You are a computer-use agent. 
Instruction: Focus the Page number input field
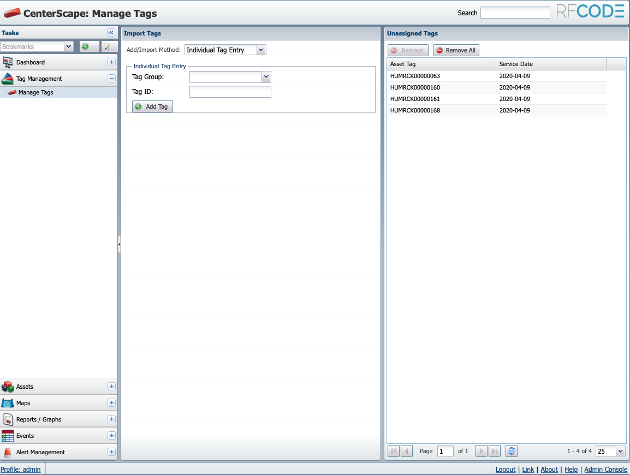point(445,451)
